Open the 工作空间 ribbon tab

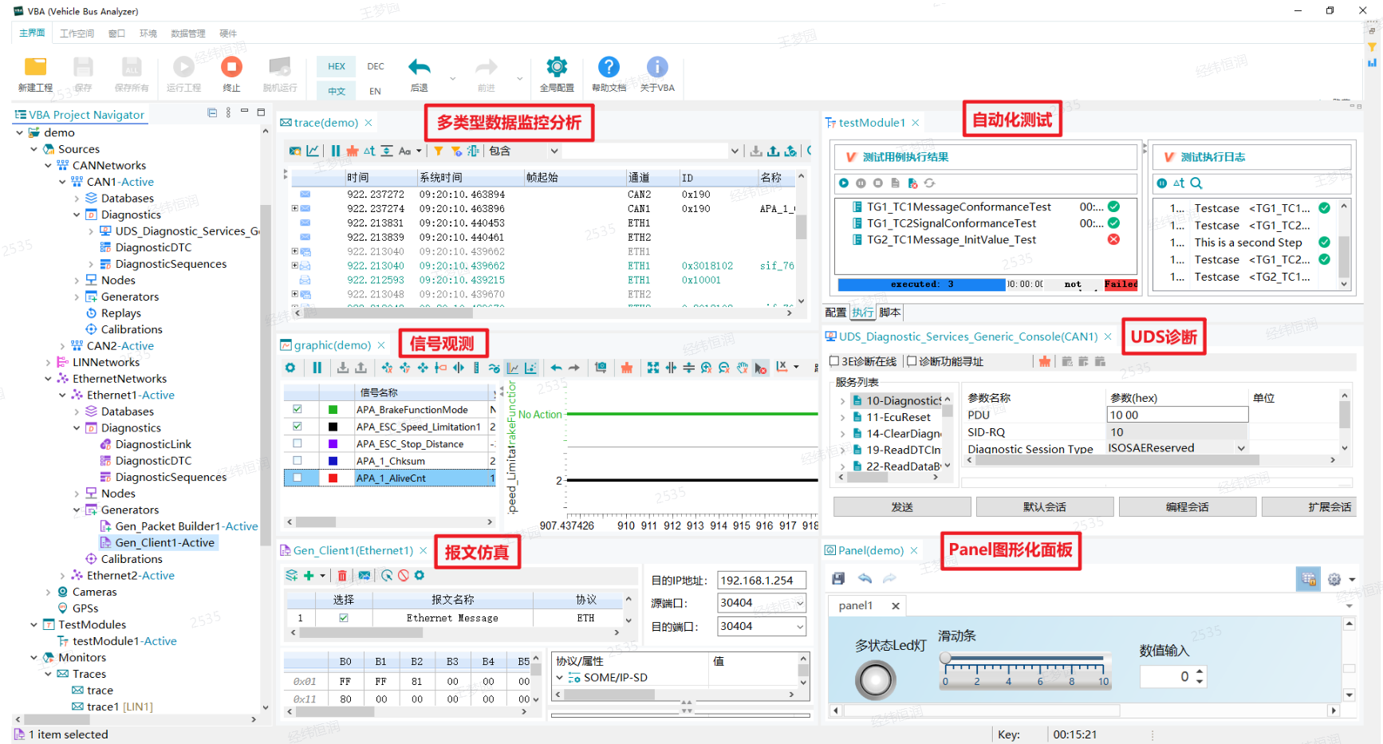pyautogui.click(x=77, y=33)
